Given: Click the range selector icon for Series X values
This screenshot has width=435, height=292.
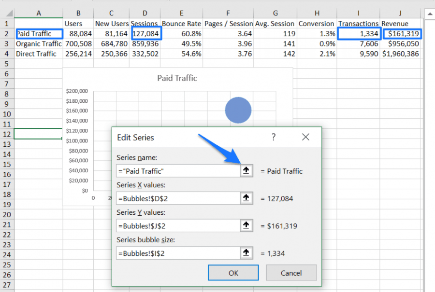Looking at the screenshot, I should pyautogui.click(x=246, y=198).
